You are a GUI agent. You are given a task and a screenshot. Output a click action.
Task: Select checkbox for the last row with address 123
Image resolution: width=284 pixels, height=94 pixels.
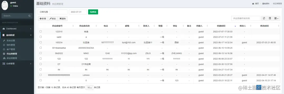pos(40,80)
